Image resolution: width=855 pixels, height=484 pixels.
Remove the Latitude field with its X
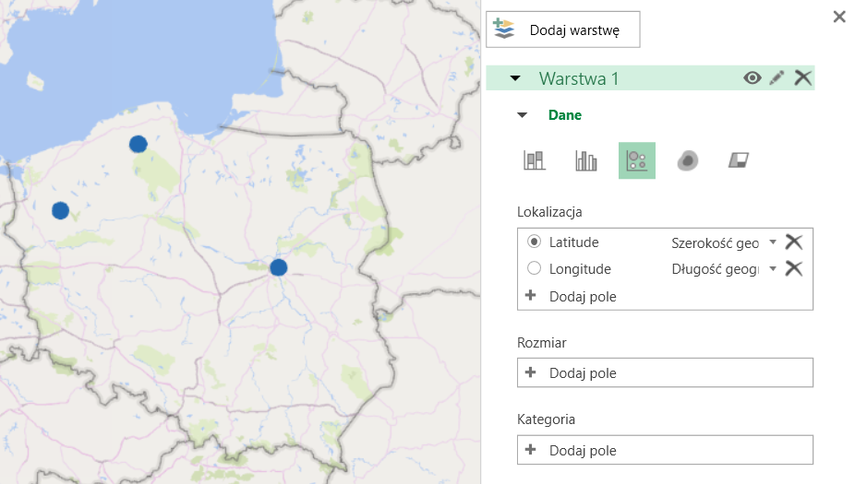click(x=793, y=242)
